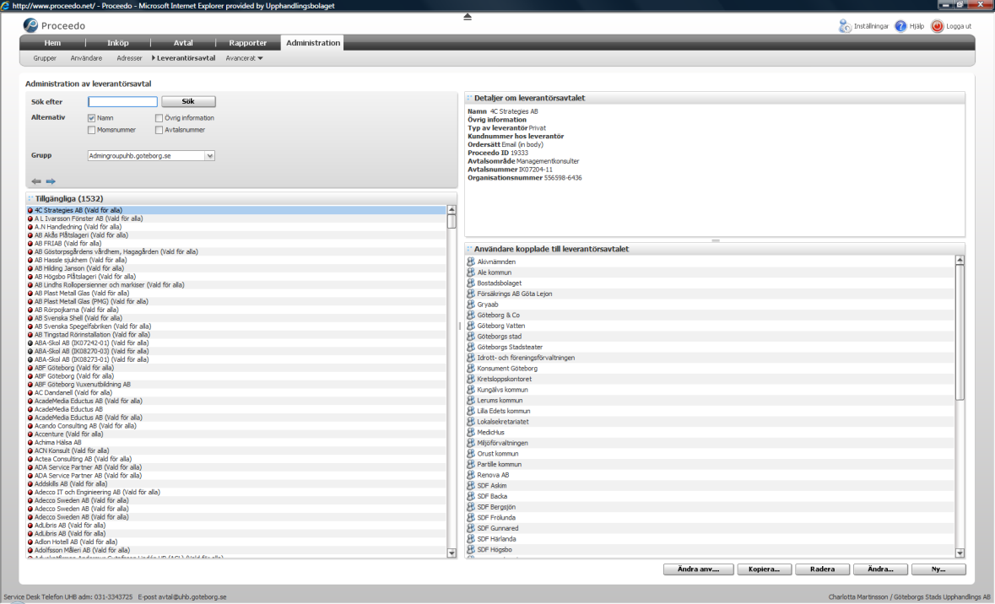This screenshot has width=995, height=604.
Task: Click user icon beside MedicHus
Action: tap(471, 432)
